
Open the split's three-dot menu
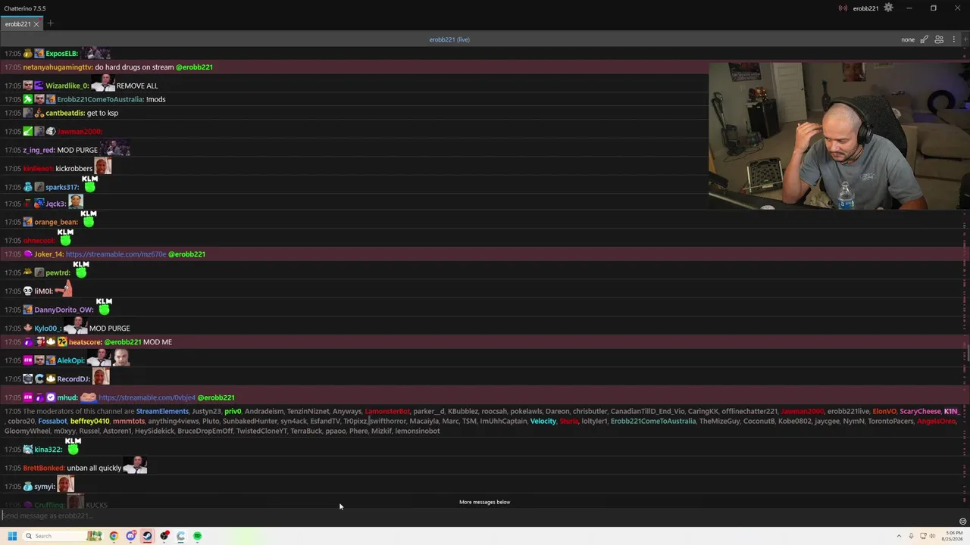(x=954, y=39)
